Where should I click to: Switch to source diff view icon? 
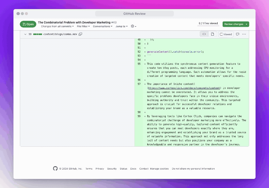(x=204, y=34)
